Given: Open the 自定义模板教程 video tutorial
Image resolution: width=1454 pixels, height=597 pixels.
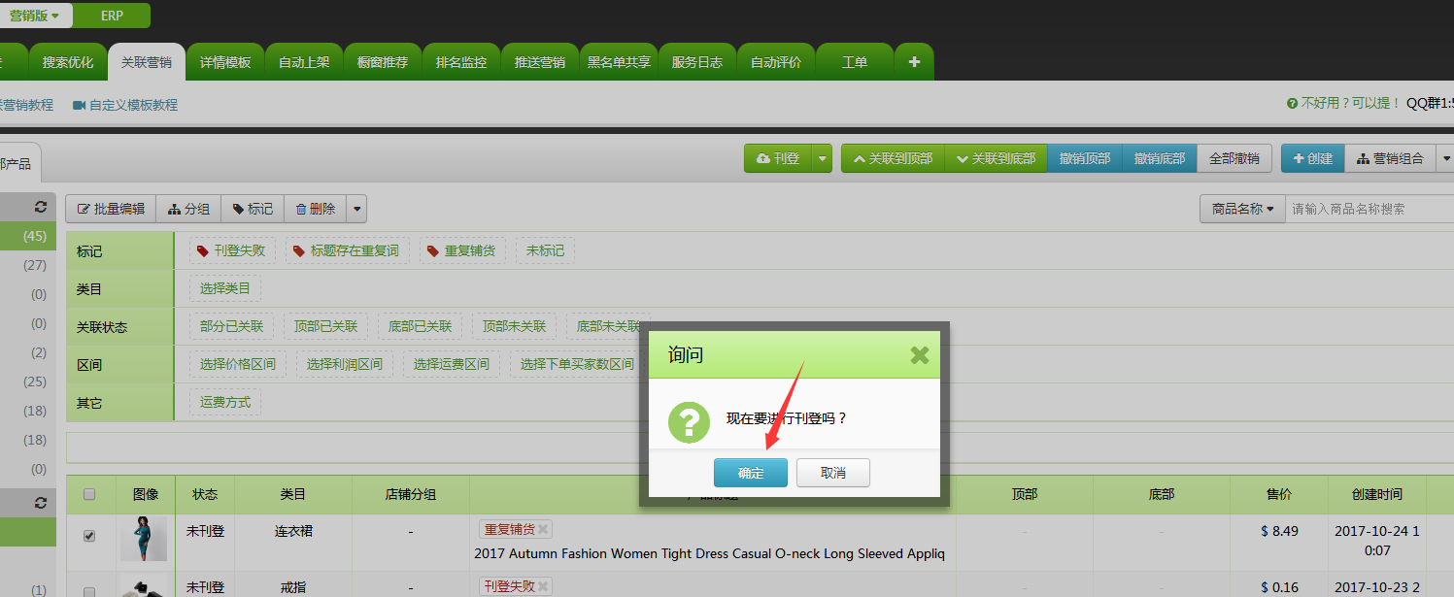Looking at the screenshot, I should tap(125, 105).
